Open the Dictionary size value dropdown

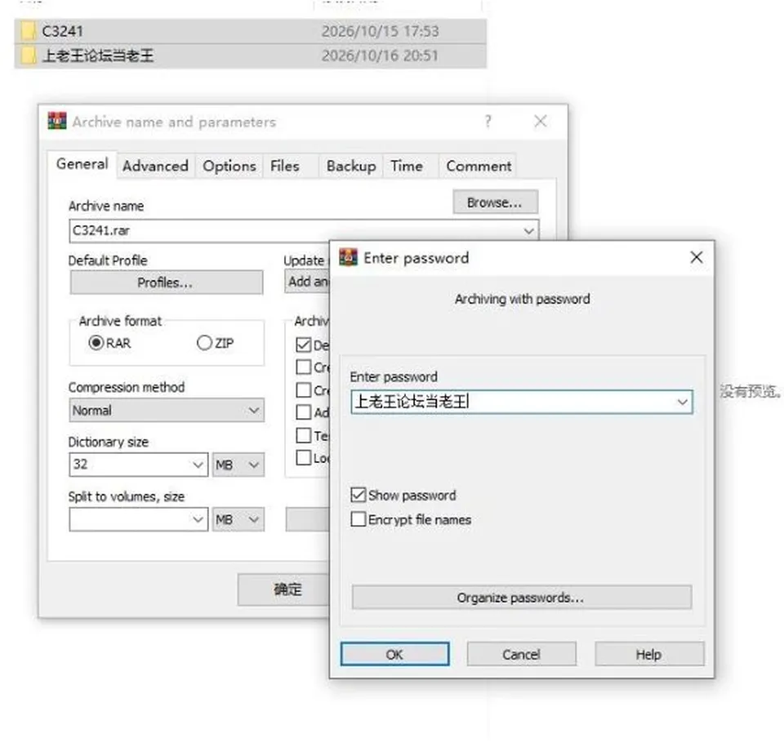pos(198,465)
